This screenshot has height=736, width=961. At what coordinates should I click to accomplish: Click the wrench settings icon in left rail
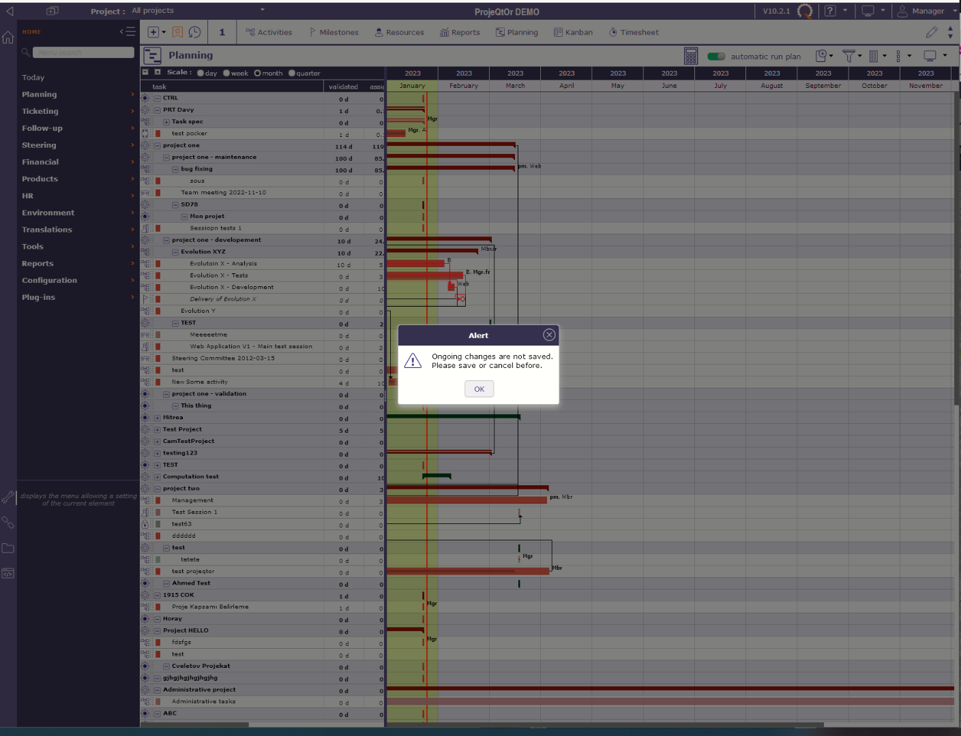8,497
